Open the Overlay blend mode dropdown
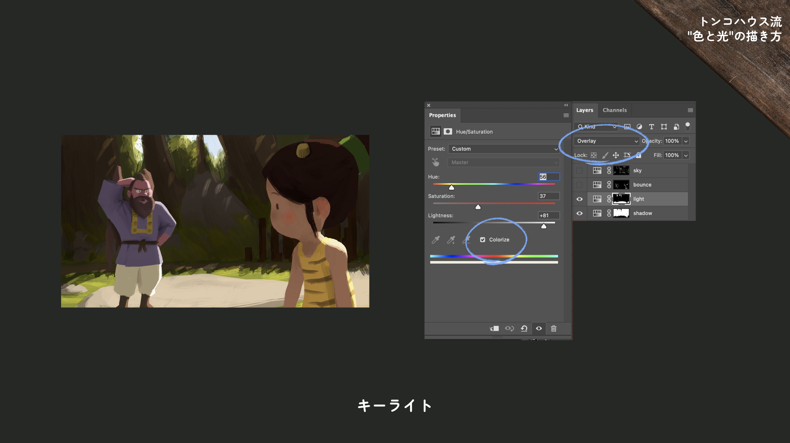The image size is (790, 443). point(606,141)
